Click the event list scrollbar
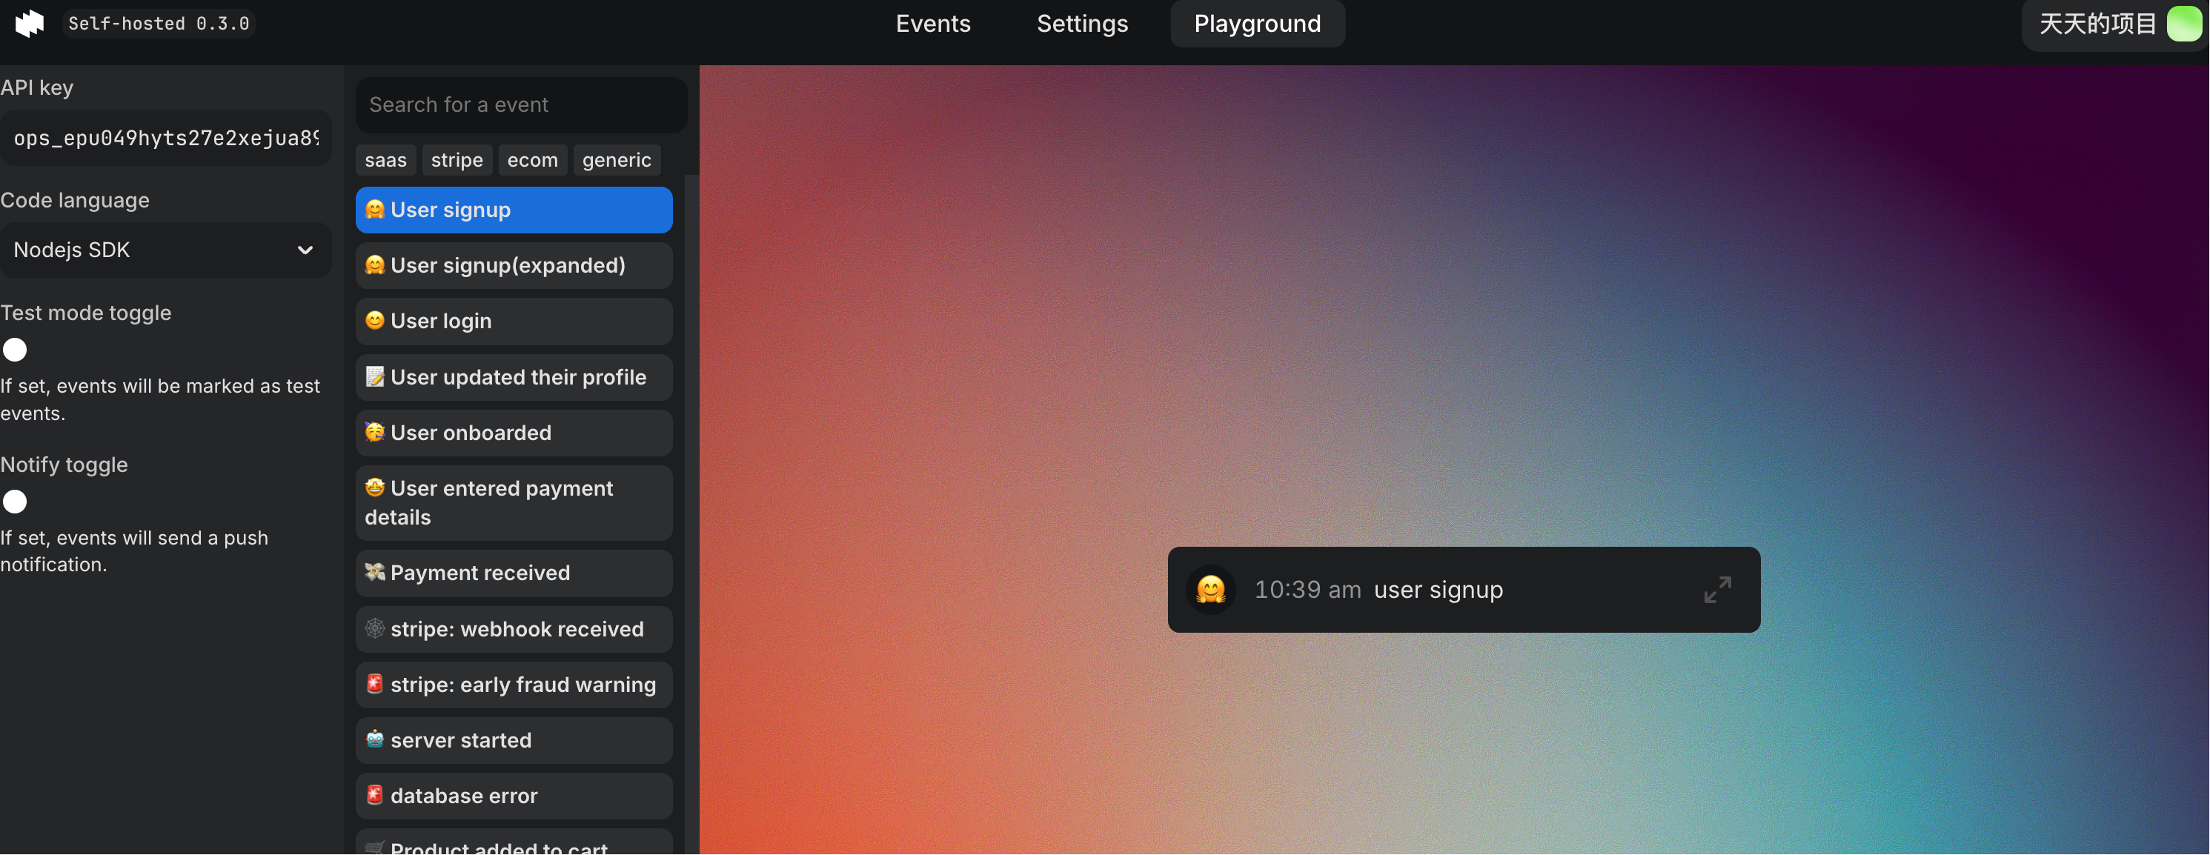The width and height of the screenshot is (2210, 855). pyautogui.click(x=691, y=514)
